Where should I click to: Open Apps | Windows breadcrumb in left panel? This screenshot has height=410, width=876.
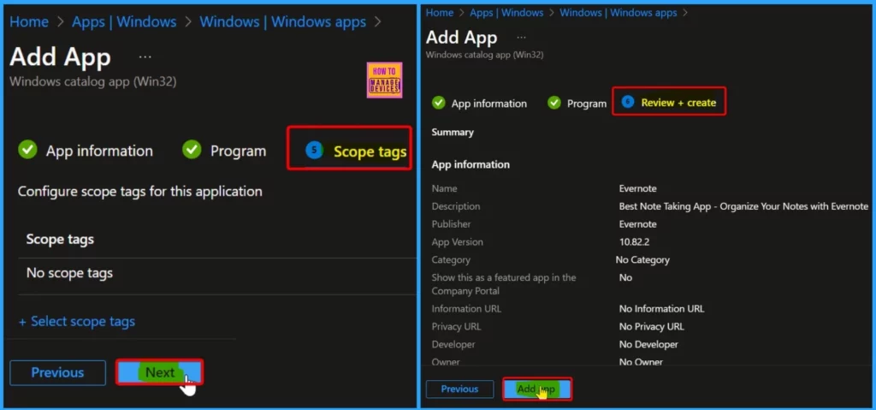[124, 21]
